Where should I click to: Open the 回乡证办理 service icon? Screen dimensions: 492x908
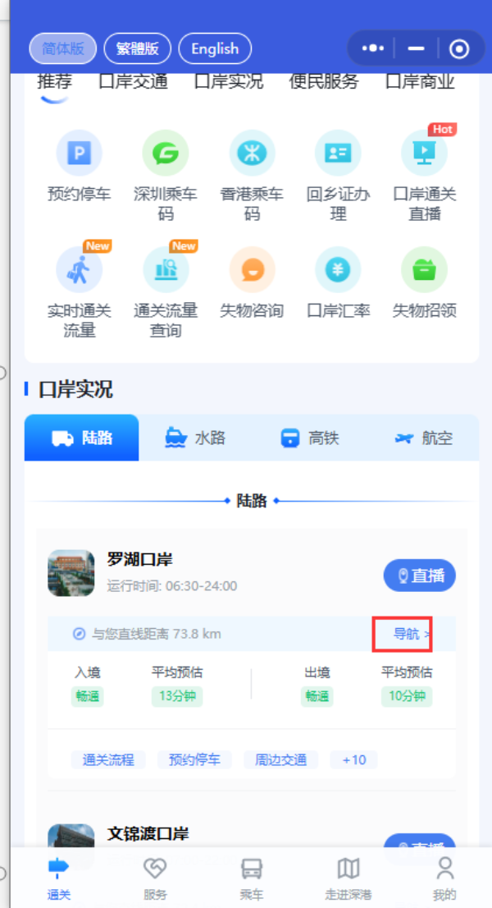point(338,153)
